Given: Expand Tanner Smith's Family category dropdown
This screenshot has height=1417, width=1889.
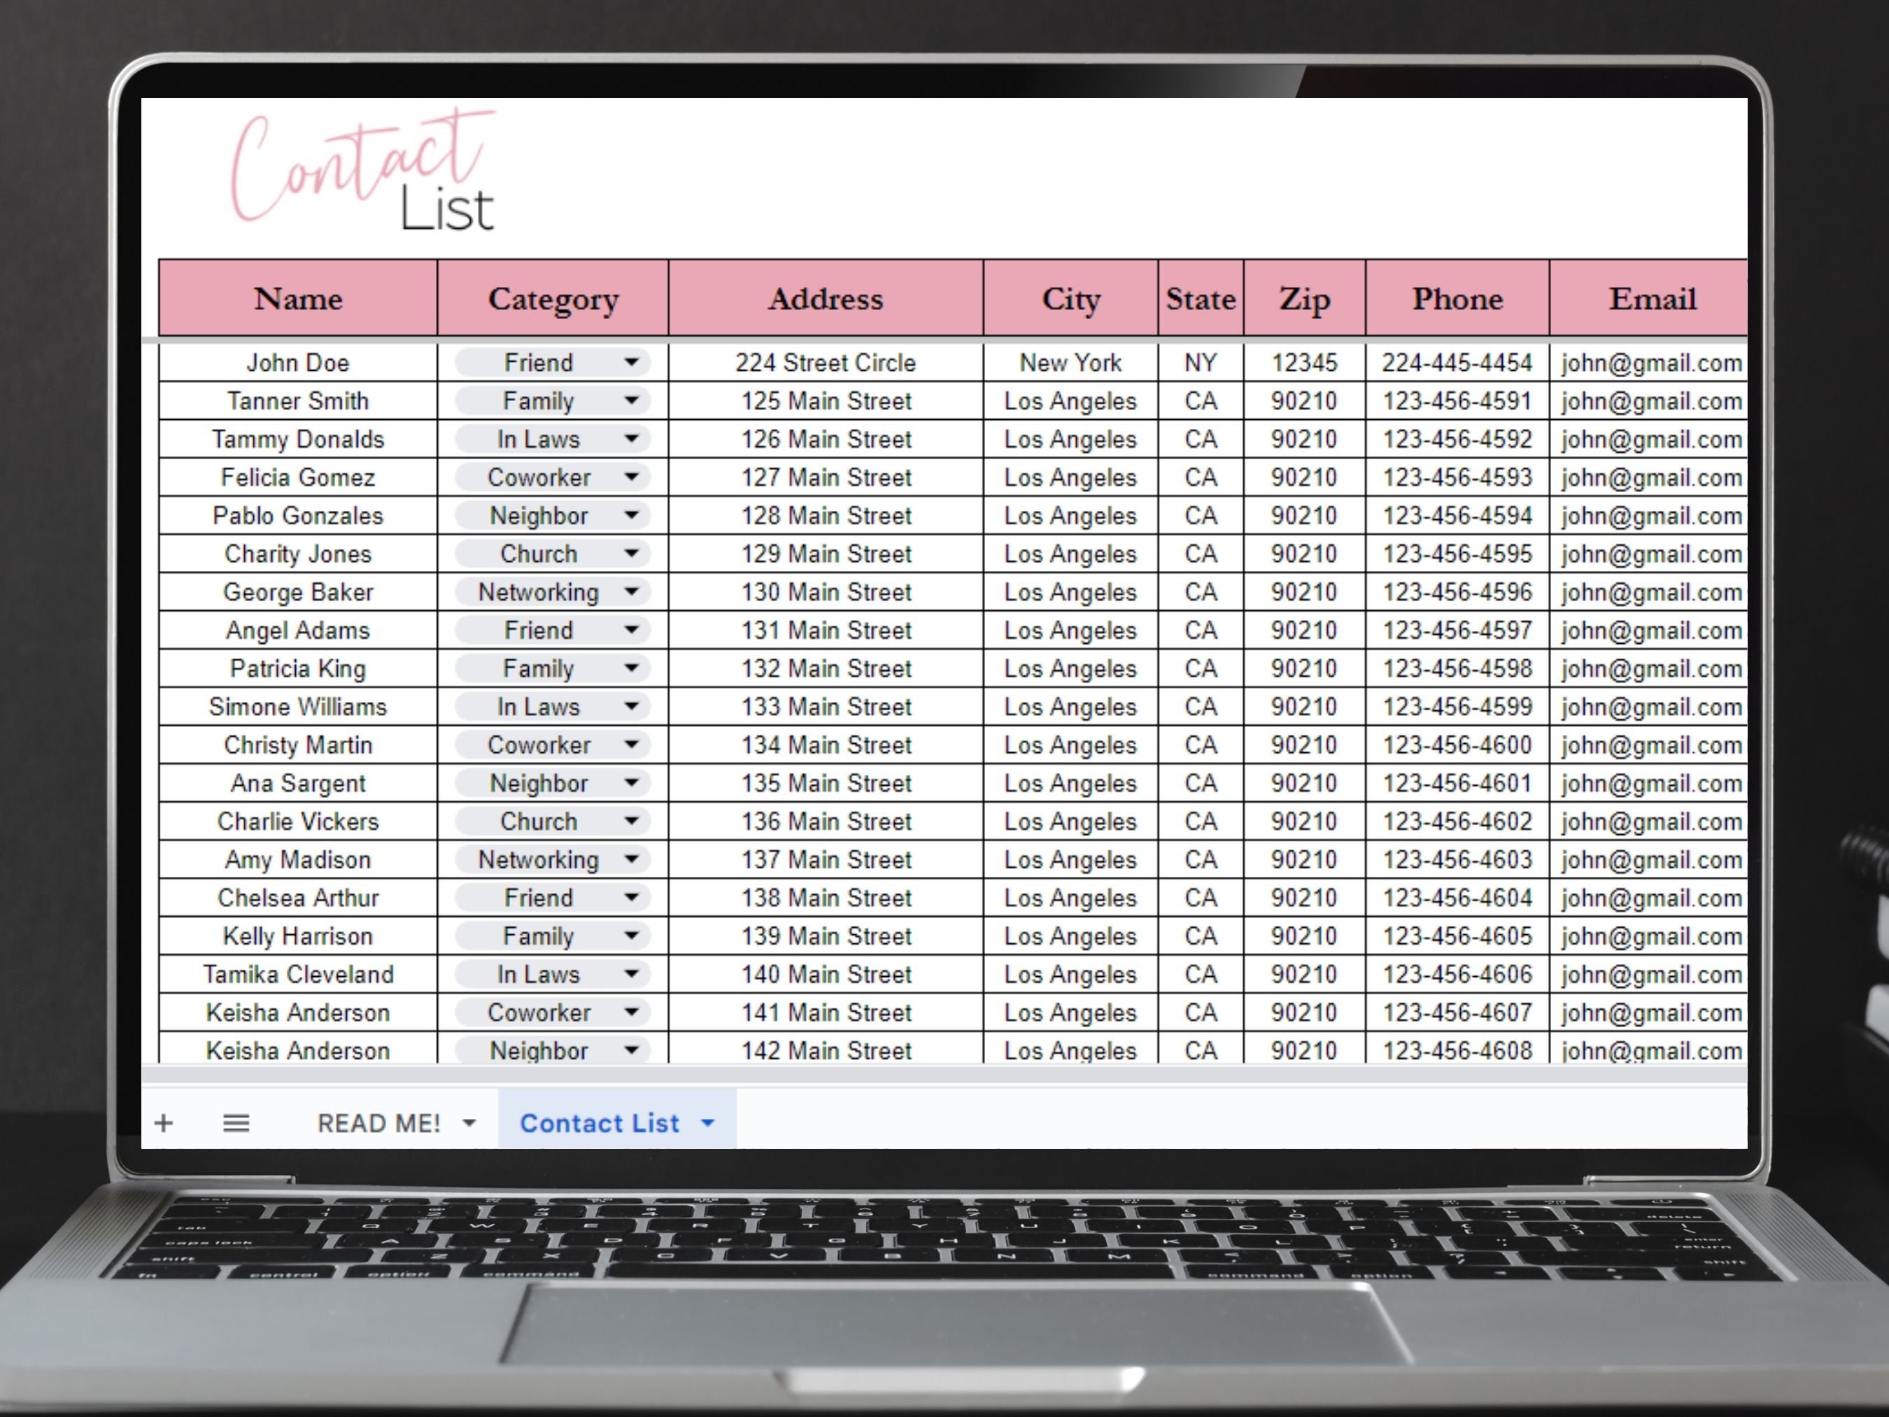Looking at the screenshot, I should click(x=632, y=400).
